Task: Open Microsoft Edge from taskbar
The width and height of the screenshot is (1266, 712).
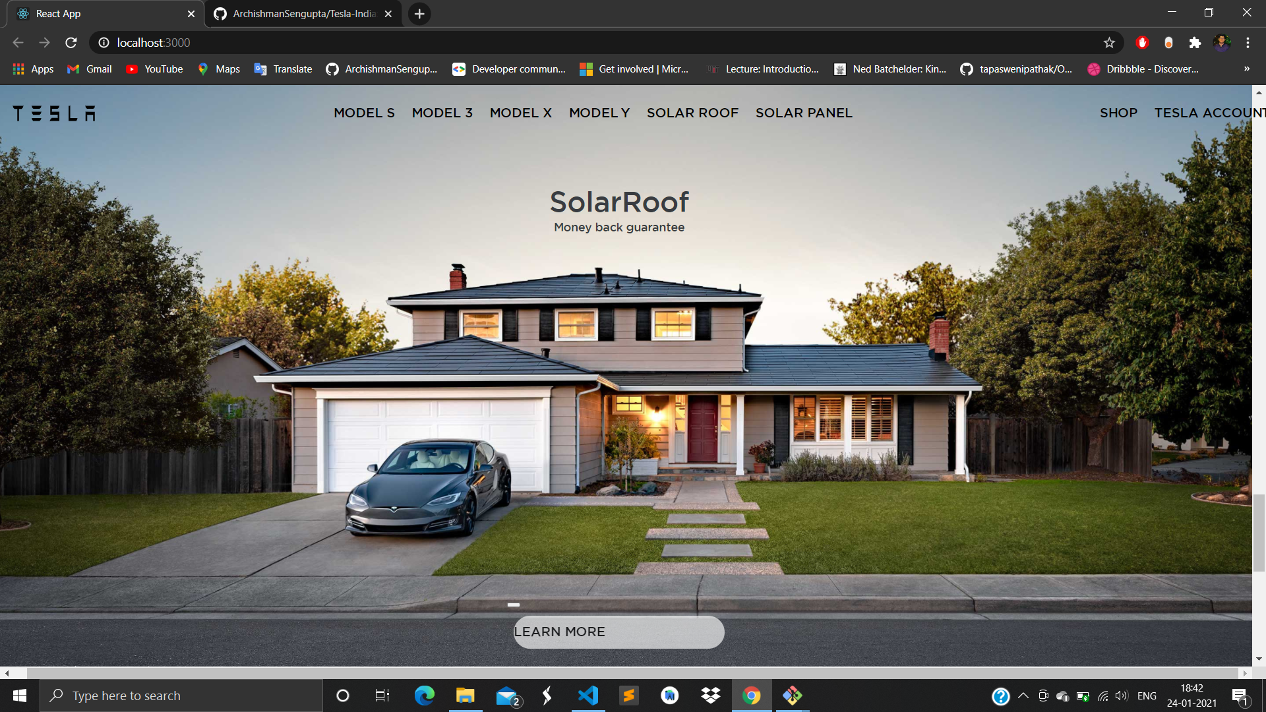Action: tap(424, 696)
